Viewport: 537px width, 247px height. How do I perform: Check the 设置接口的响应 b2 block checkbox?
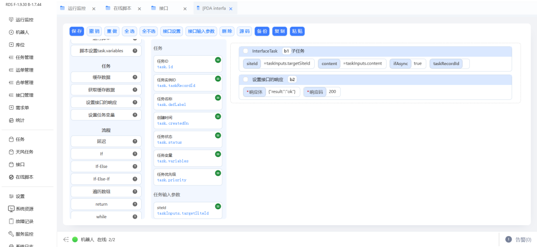pos(246,80)
